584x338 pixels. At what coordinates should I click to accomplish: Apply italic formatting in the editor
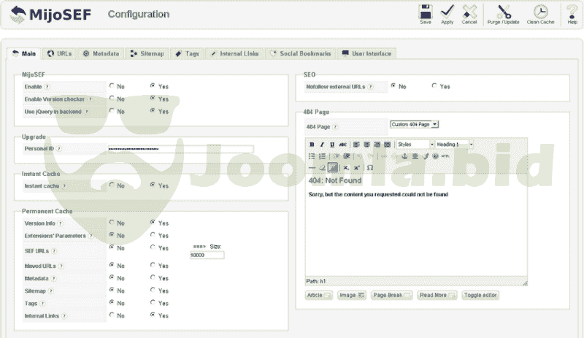(322, 145)
